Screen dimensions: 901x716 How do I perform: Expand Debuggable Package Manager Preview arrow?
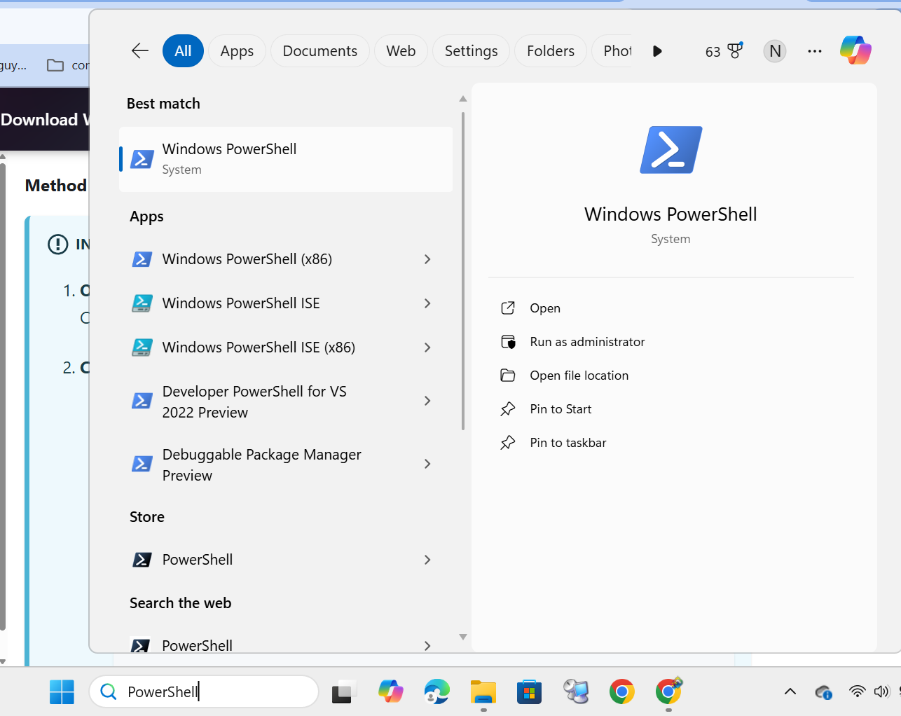point(427,464)
